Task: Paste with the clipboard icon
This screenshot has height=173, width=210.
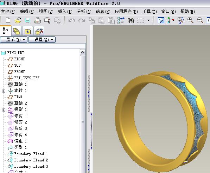Action: point(101,20)
